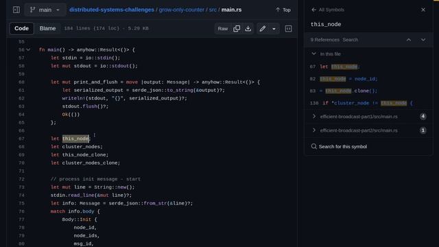
Task: Download the raw file icon
Action: pos(248,29)
